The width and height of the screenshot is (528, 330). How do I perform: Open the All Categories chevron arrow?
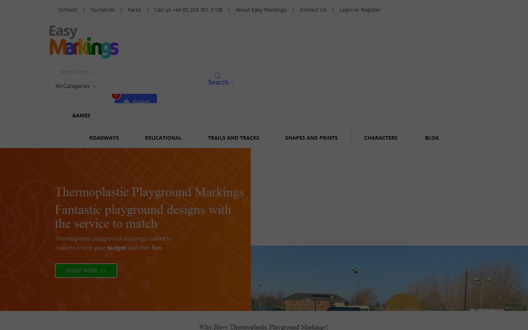tap(95, 86)
